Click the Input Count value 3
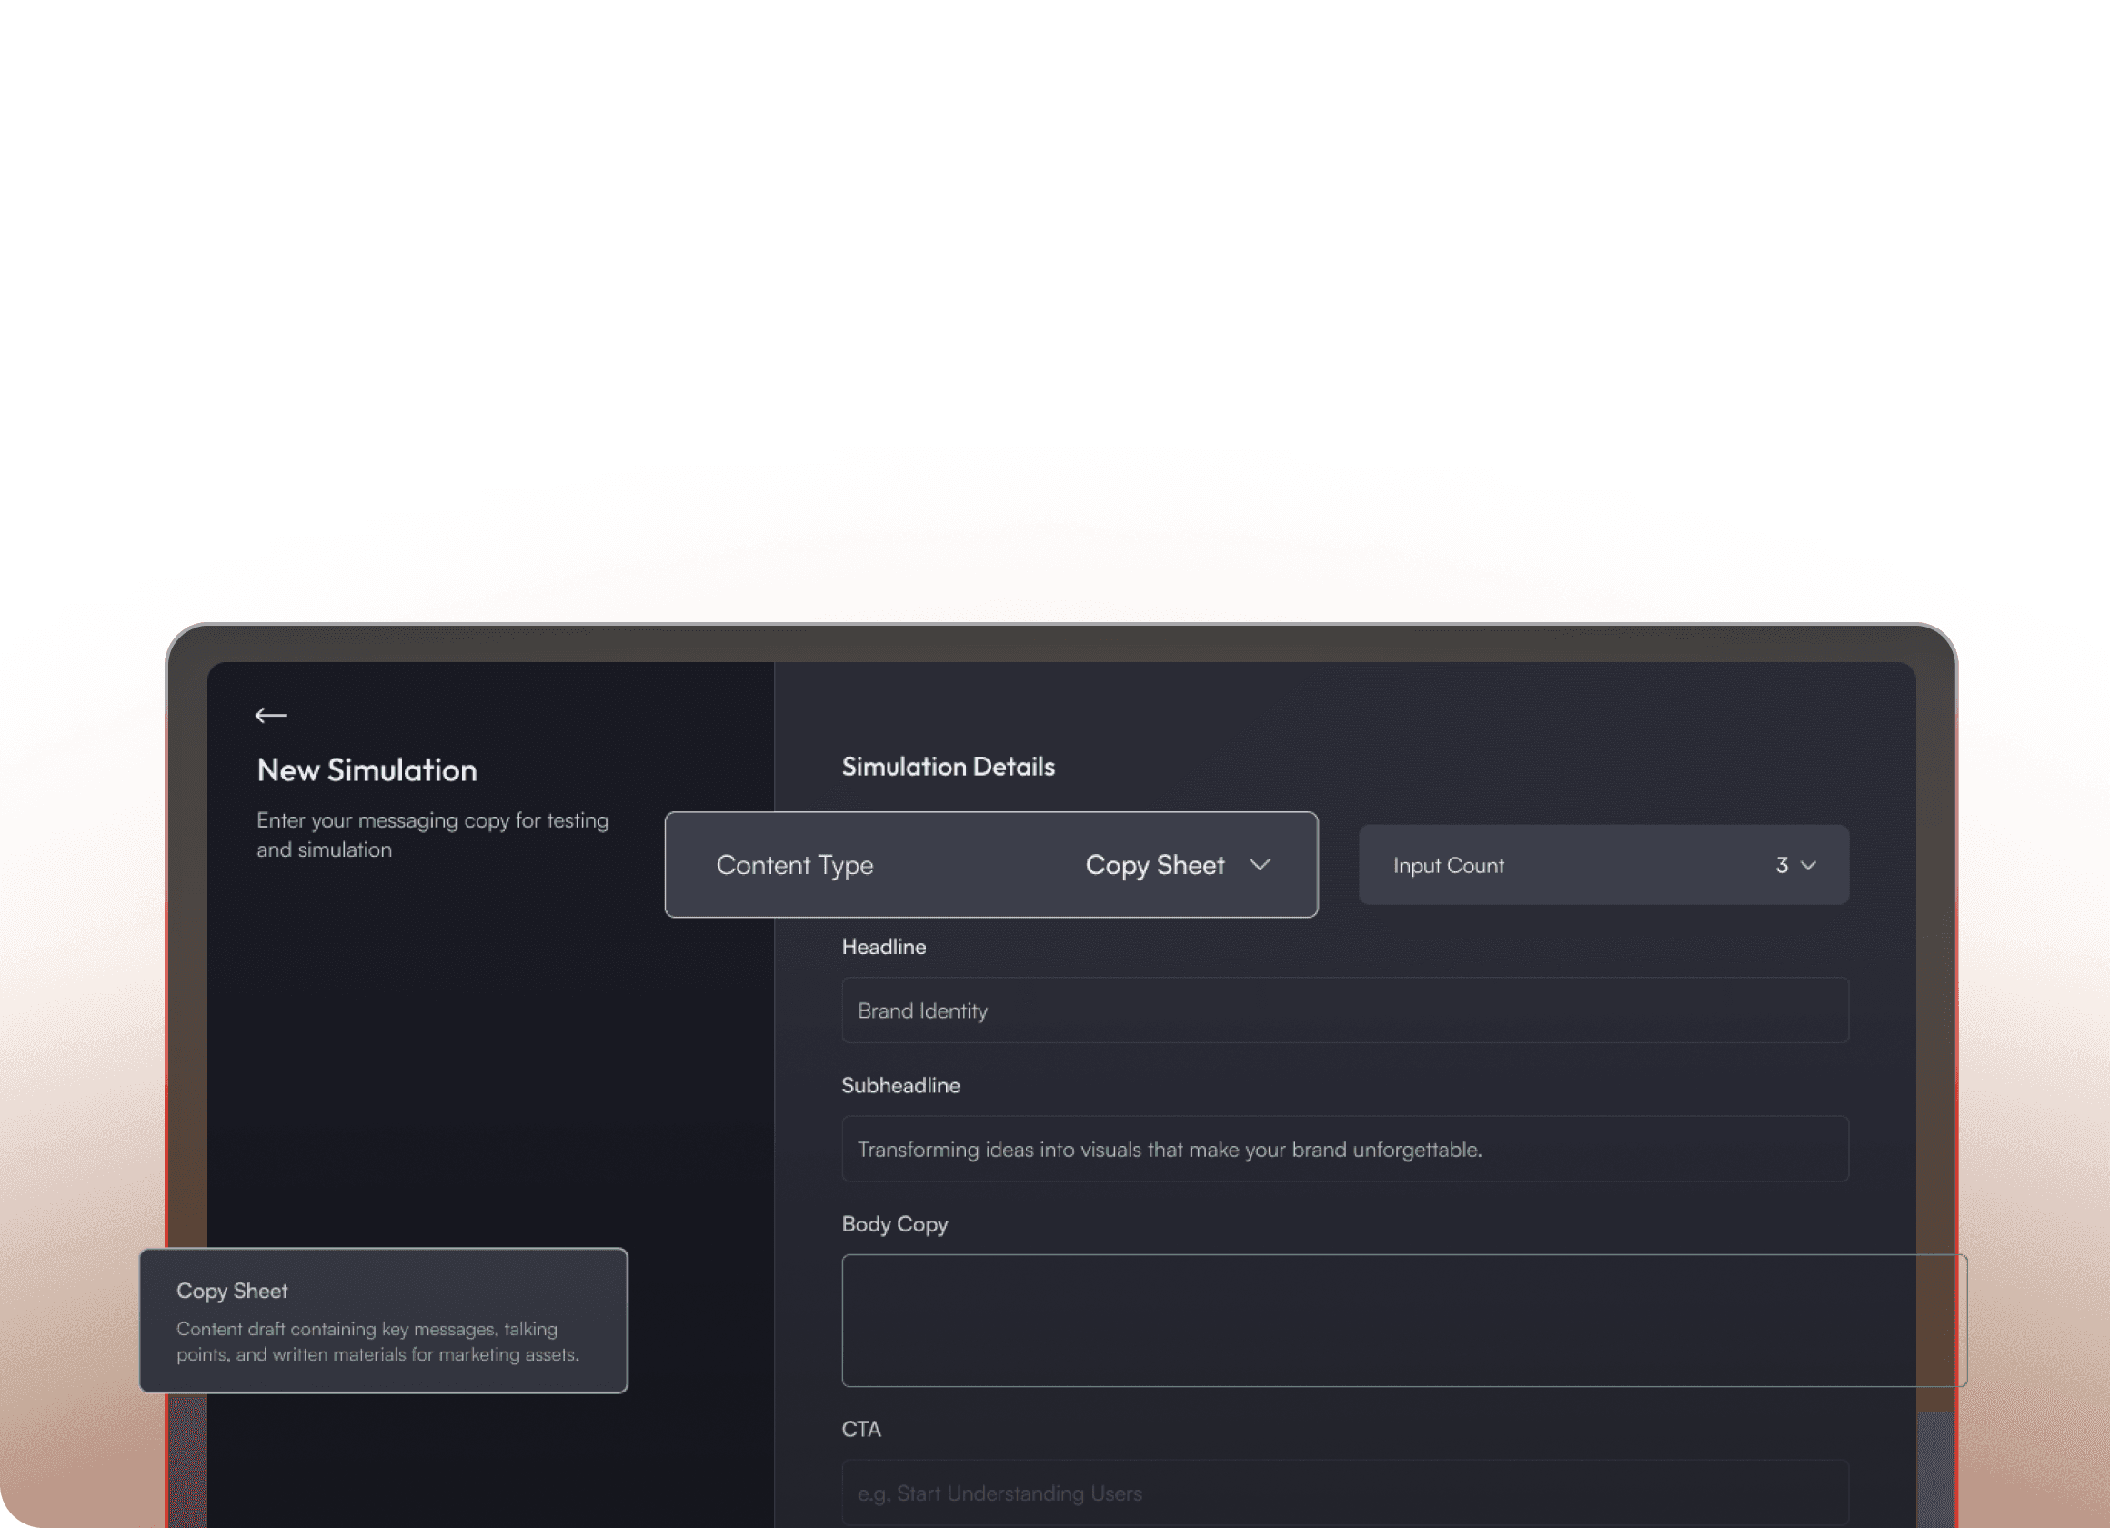The height and width of the screenshot is (1528, 2110). pos(1781,866)
